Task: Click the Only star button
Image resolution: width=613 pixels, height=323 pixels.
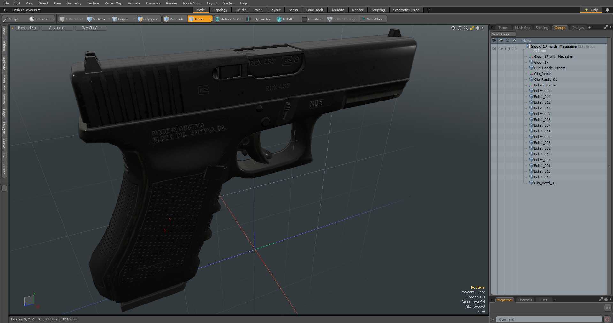Action: 591,10
